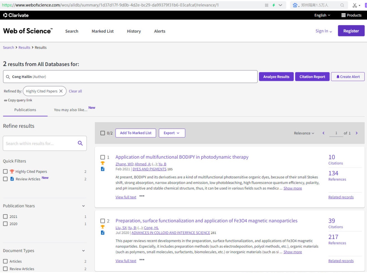Viewport: 367px width, 273px height.
Task: Check the 2021 publication year filter
Action: tap(5, 216)
